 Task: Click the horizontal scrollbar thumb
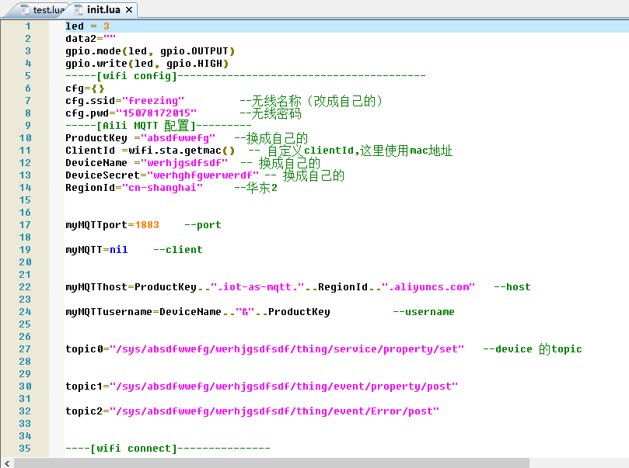[272, 463]
